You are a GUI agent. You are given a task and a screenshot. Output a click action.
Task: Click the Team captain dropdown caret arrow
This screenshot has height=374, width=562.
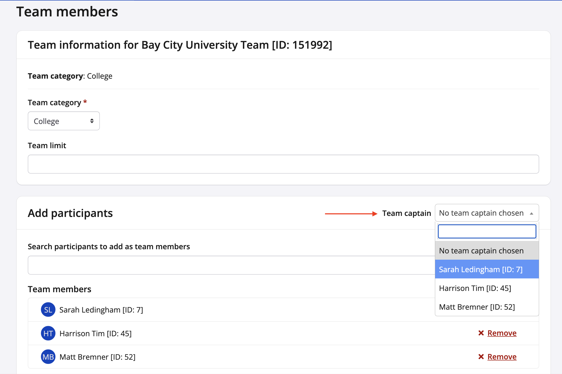532,213
